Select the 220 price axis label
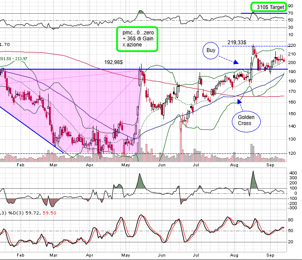The image size is (302, 260). pos(292,46)
